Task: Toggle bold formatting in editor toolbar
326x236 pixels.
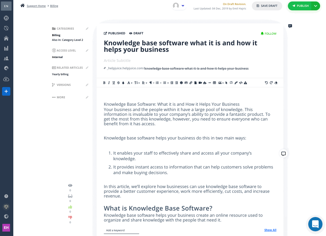Action: [104, 83]
